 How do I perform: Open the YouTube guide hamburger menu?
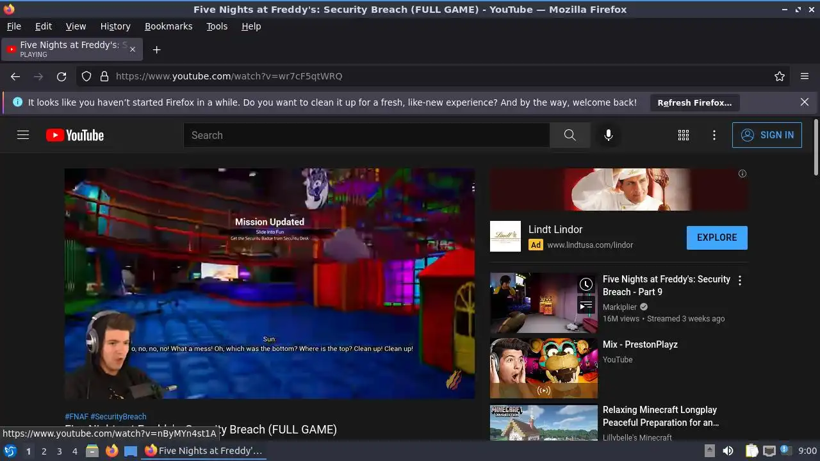point(23,135)
